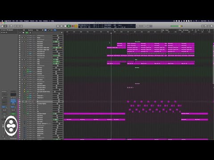The image size is (214, 160).
Task: Open the Track menu
Action: [x=21, y=21]
